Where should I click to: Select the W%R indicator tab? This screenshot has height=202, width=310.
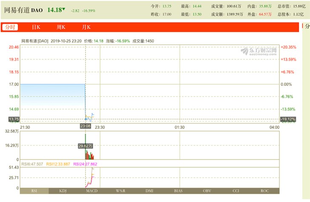point(121,191)
